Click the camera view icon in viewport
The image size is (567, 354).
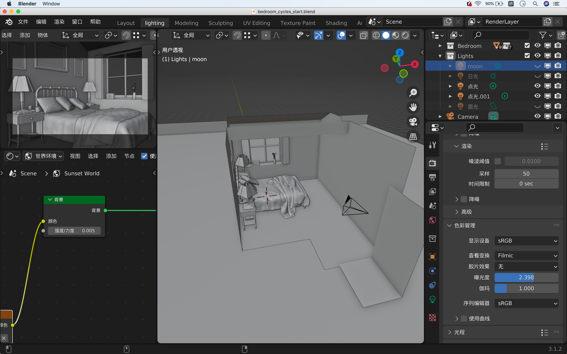click(413, 121)
